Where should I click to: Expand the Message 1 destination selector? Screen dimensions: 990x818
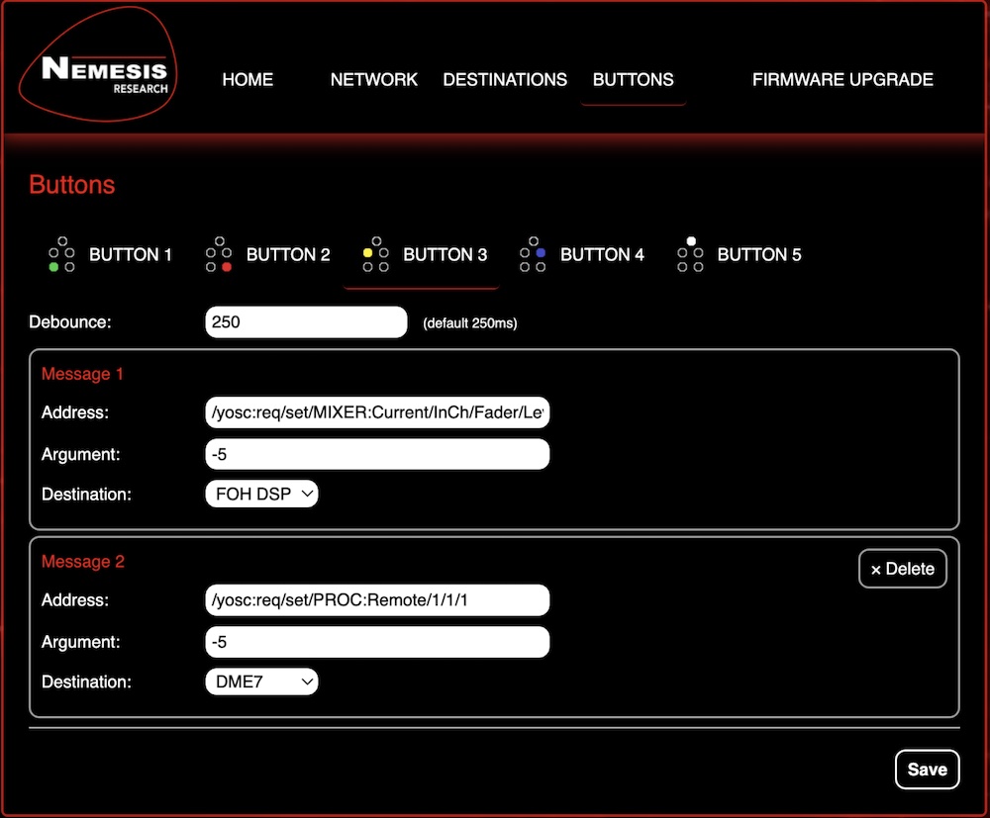(x=261, y=494)
